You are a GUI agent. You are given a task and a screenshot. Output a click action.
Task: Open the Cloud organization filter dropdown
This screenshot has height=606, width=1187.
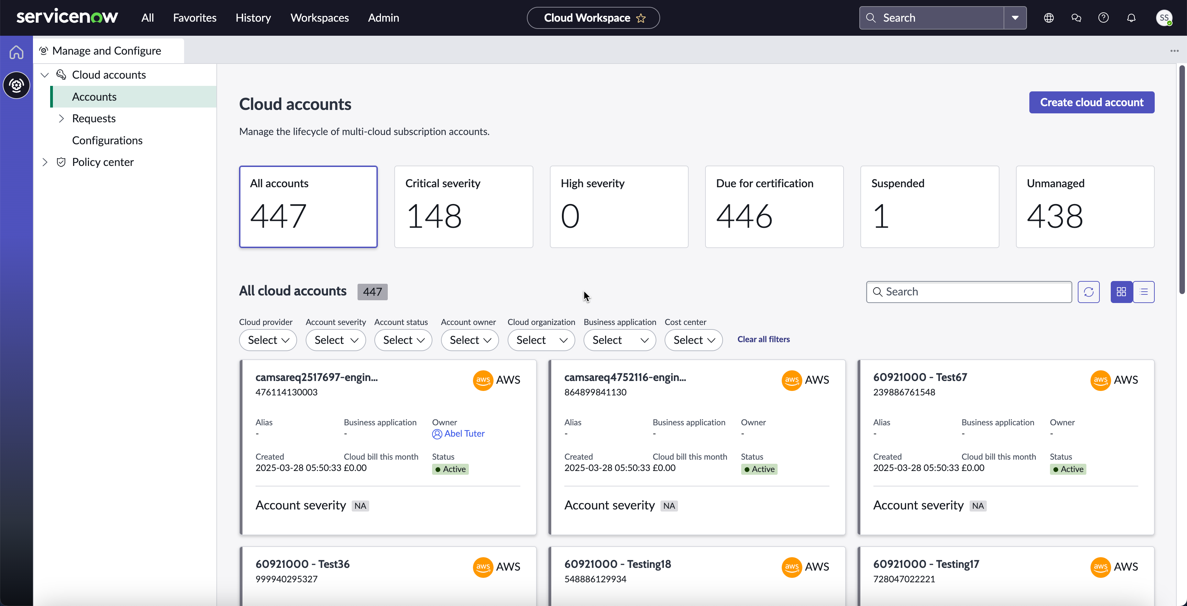coord(541,340)
